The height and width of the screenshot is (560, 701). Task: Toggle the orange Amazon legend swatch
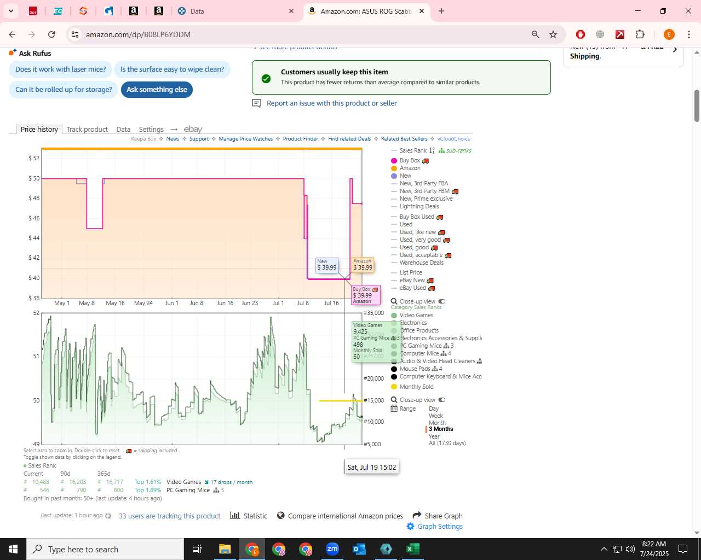(394, 168)
